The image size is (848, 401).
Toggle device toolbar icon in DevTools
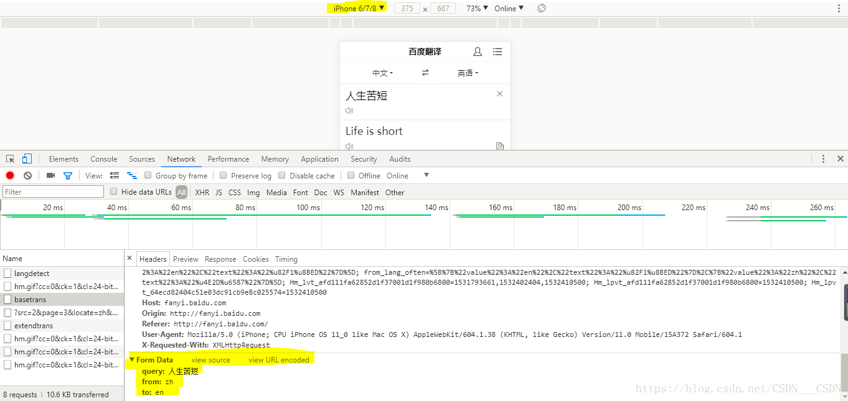click(x=27, y=159)
